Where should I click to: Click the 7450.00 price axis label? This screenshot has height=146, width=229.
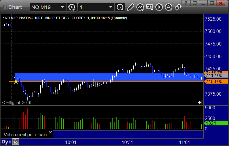213,56
